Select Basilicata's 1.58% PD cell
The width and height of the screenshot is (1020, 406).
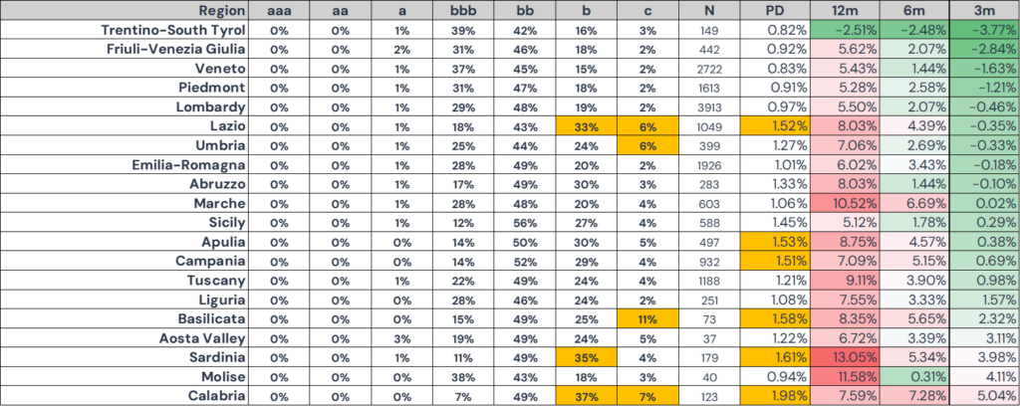(x=775, y=319)
